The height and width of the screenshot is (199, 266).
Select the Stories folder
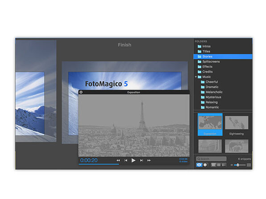(x=223, y=57)
